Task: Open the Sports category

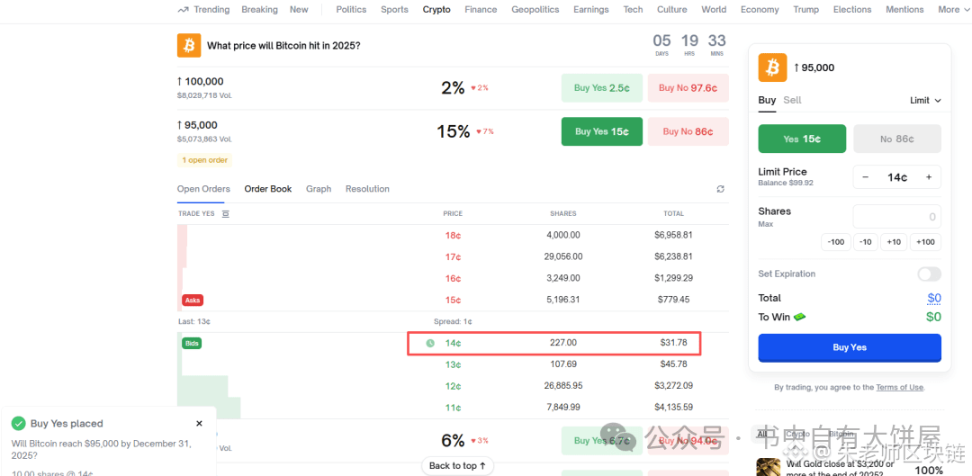Action: (394, 9)
